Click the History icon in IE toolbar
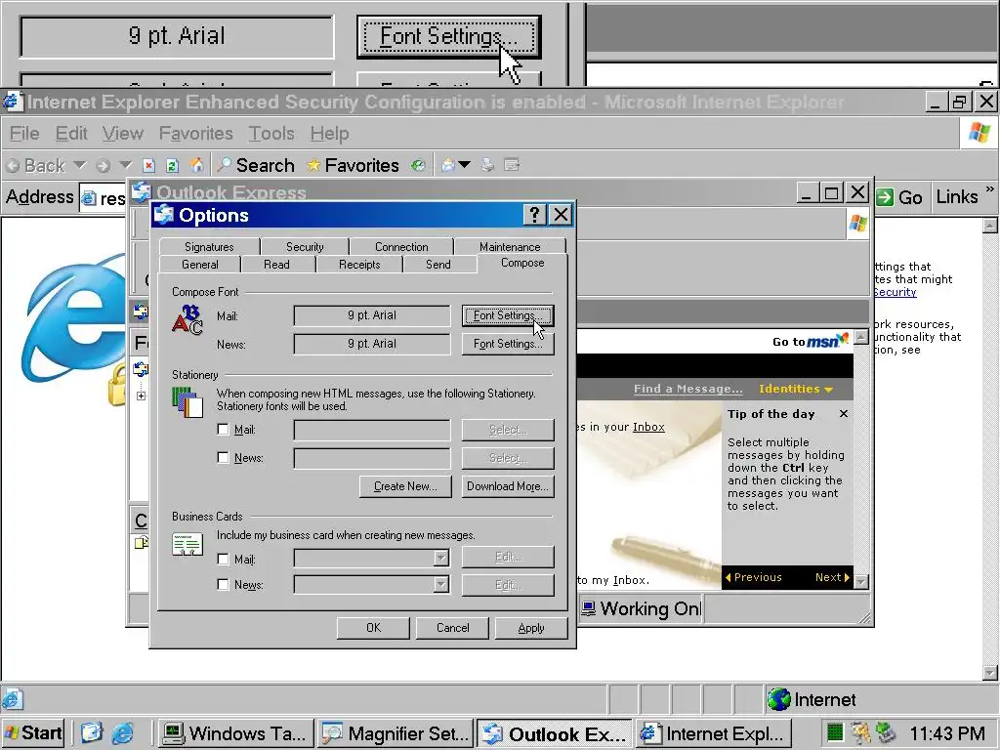 (418, 166)
